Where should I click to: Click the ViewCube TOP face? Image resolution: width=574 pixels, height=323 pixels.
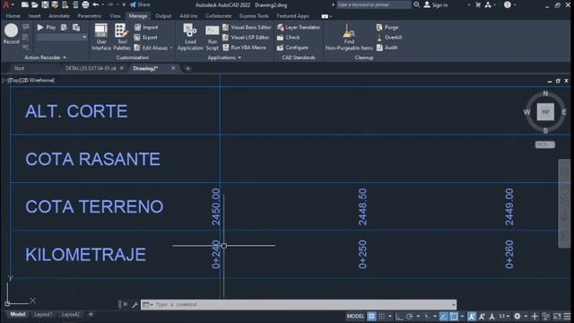coord(545,111)
